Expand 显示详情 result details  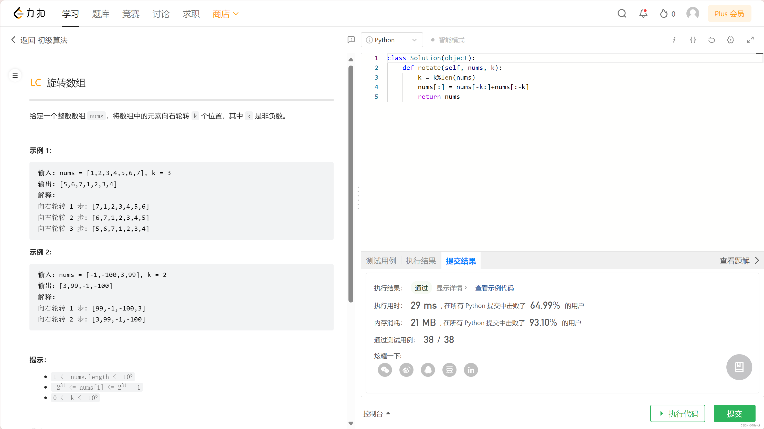pos(451,288)
